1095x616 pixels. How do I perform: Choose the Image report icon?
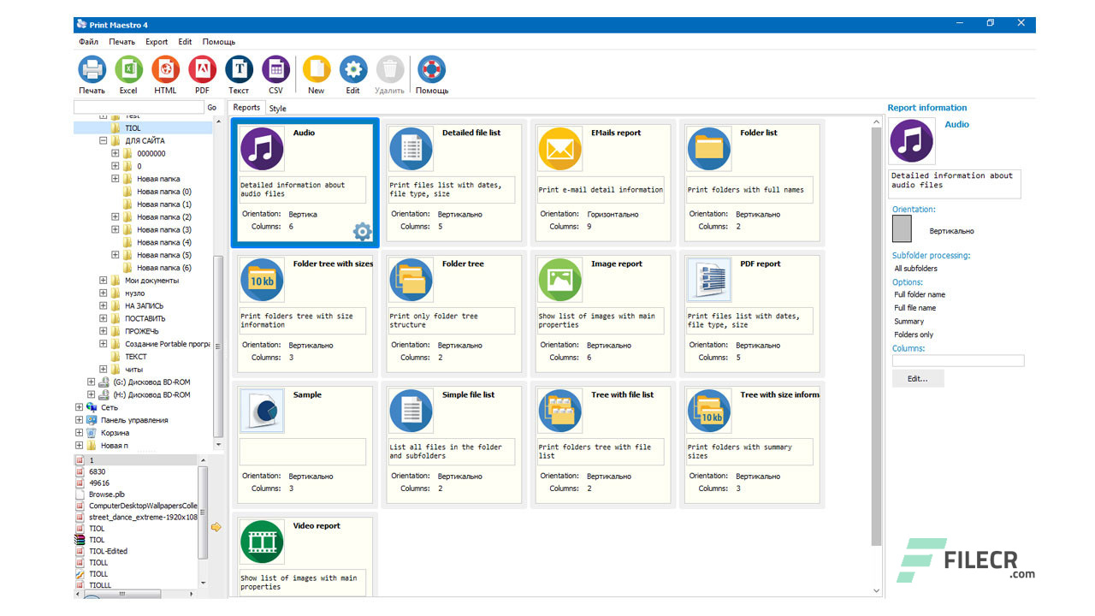point(559,279)
